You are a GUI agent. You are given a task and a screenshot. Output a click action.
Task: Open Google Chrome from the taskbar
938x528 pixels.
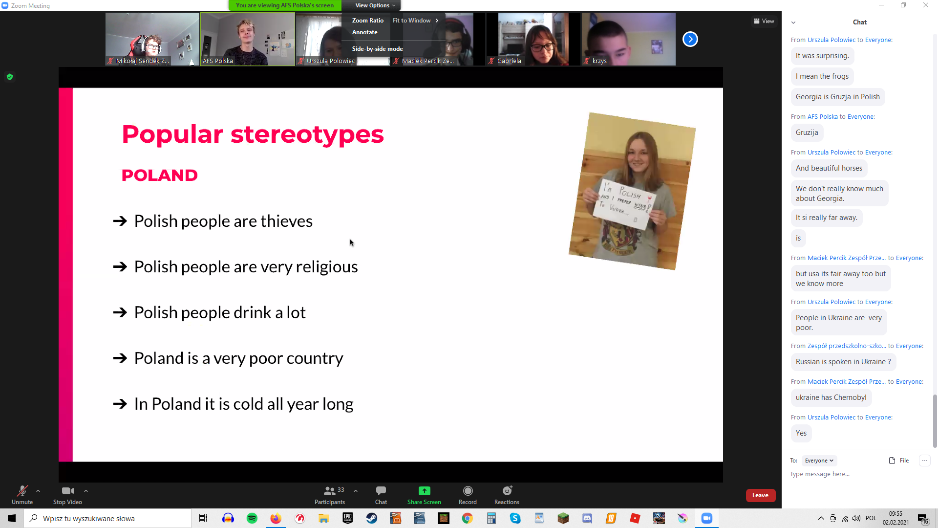coord(468,518)
